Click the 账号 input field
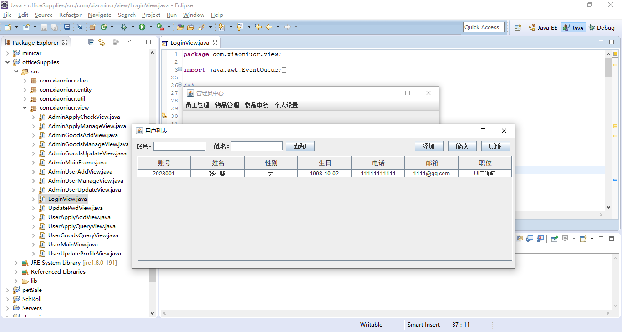 [179, 146]
